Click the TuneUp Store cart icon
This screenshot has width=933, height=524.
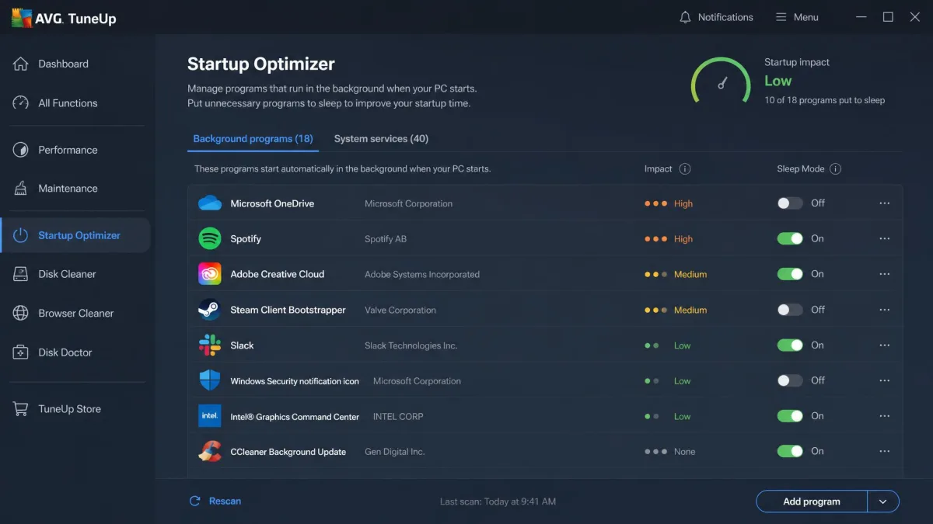tap(21, 408)
